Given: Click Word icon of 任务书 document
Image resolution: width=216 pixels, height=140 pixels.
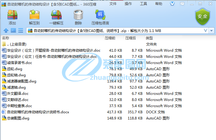Looking at the screenshot, I should coord(4,56).
